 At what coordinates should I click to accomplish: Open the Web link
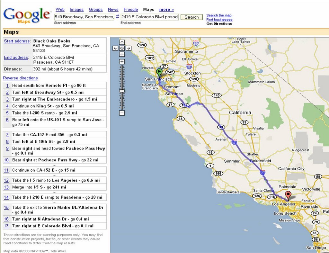(x=60, y=9)
